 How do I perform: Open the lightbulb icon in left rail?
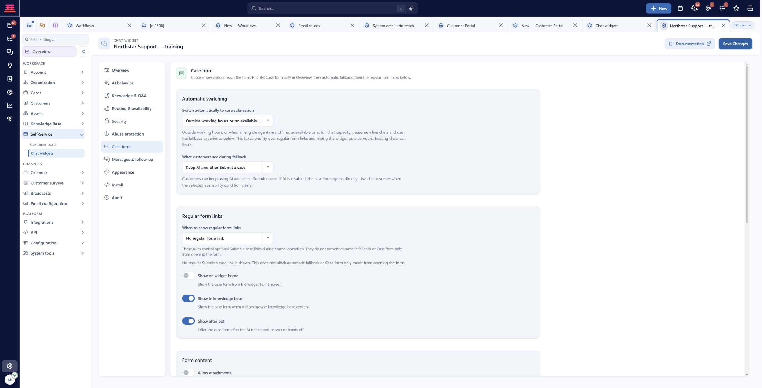pyautogui.click(x=10, y=65)
